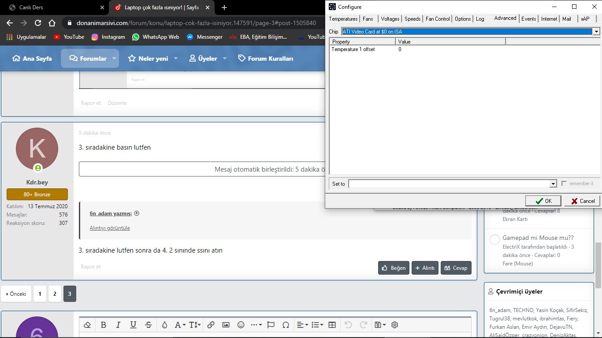Clear formatting with the eraser icon
This screenshot has height=338, width=602.
pos(87,325)
